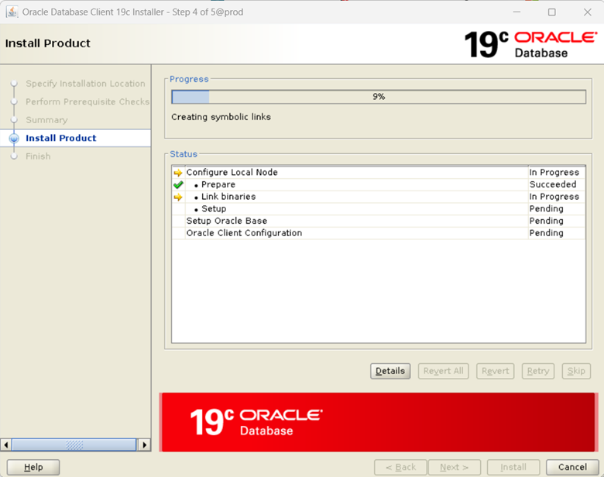Click the red Oracle Database banner
The image size is (604, 477).
click(x=378, y=422)
